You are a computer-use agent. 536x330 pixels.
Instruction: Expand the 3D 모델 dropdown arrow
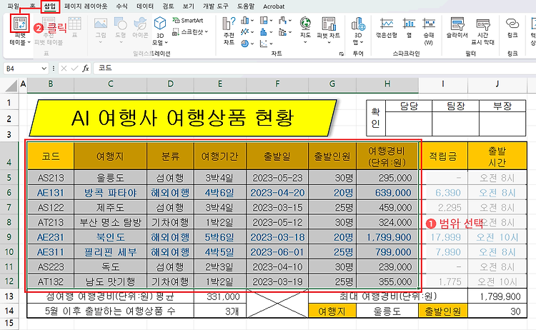click(x=167, y=43)
